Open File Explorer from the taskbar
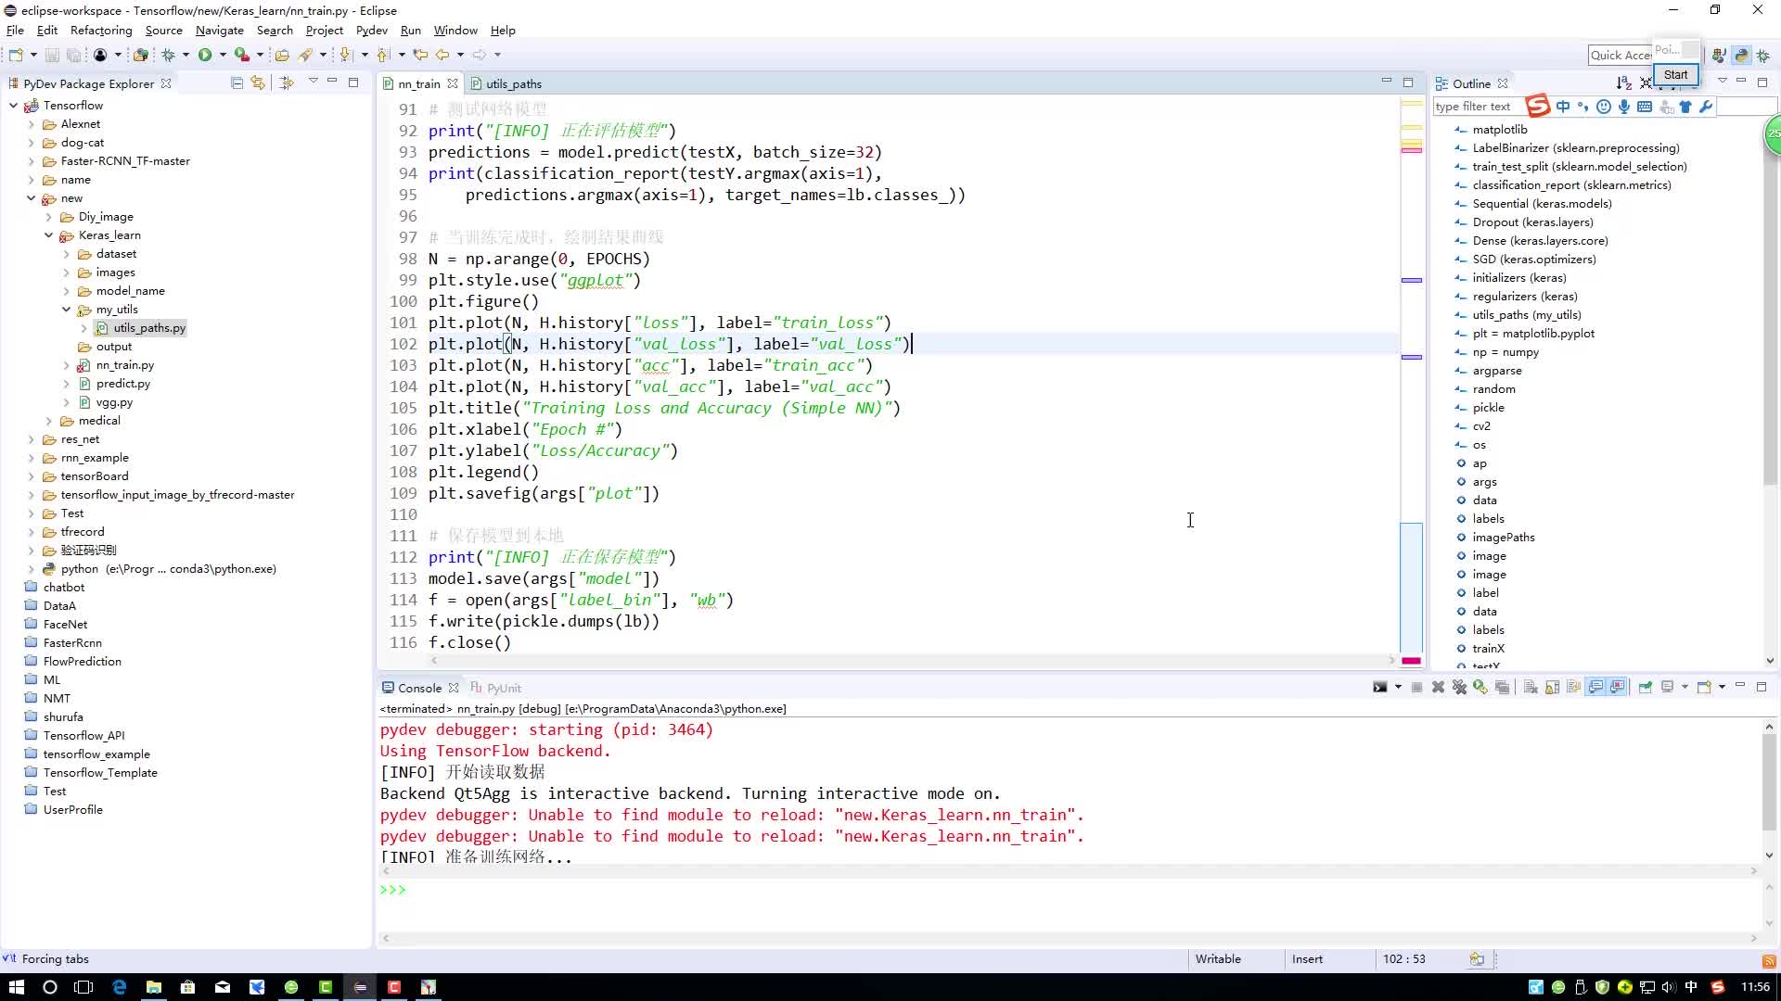The height and width of the screenshot is (1001, 1781). 153,987
